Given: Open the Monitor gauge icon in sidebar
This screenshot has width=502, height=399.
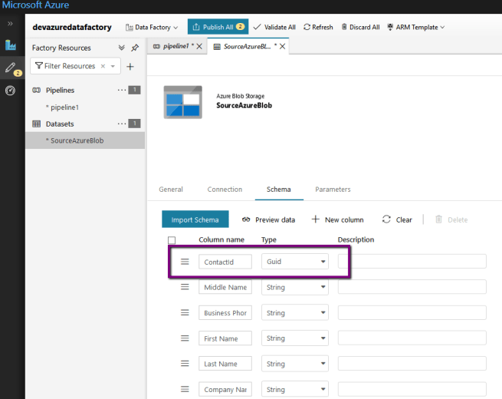Looking at the screenshot, I should tap(11, 91).
